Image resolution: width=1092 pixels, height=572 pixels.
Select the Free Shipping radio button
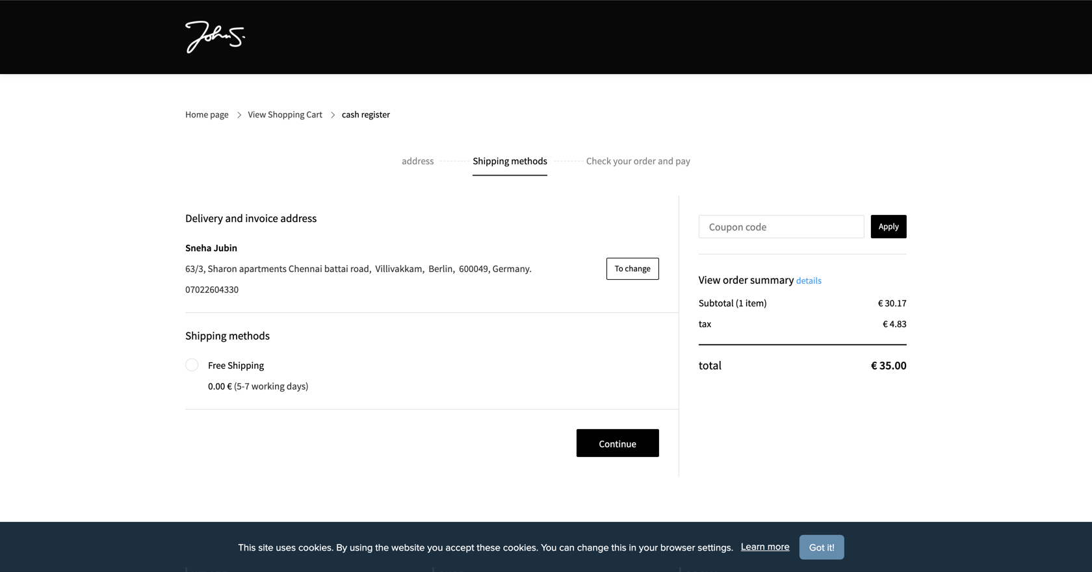(x=192, y=365)
